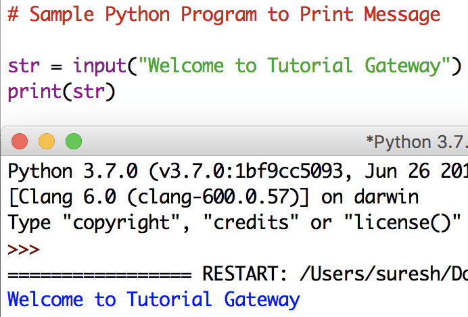Click the >>> shell prompt
Screen dimensions: 468x317
24,249
